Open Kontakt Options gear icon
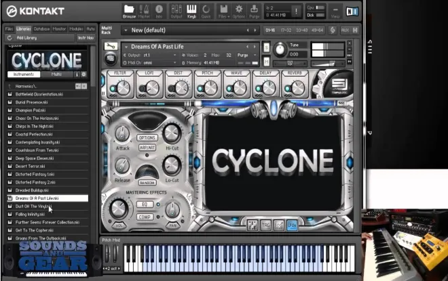448x281 pixels. pyautogui.click(x=239, y=12)
